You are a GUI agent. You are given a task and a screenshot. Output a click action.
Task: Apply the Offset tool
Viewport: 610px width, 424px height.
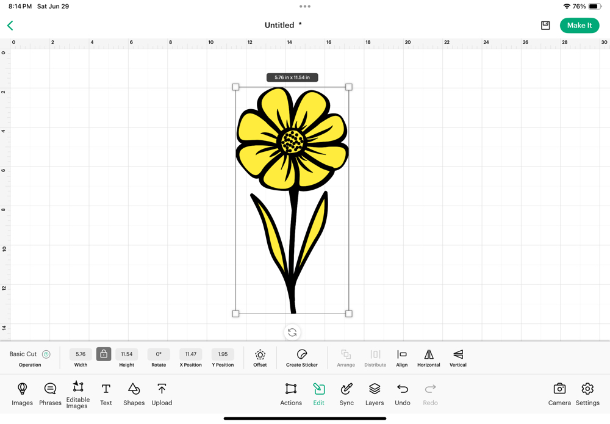260,358
